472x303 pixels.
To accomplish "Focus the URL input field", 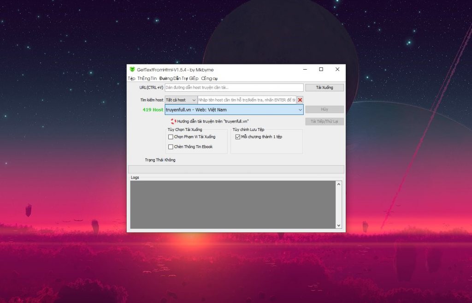I will (x=234, y=88).
